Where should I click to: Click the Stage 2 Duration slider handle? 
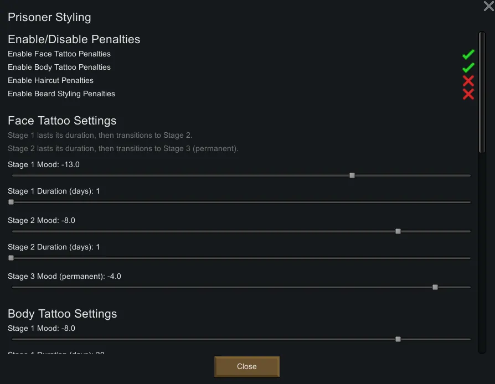coord(11,258)
